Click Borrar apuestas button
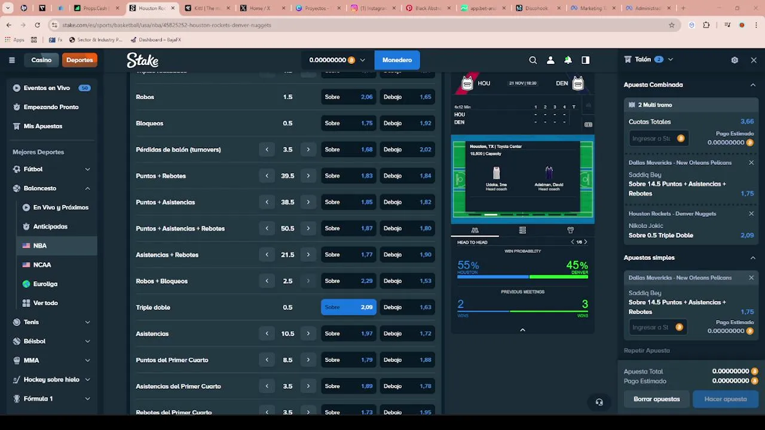 657,399
